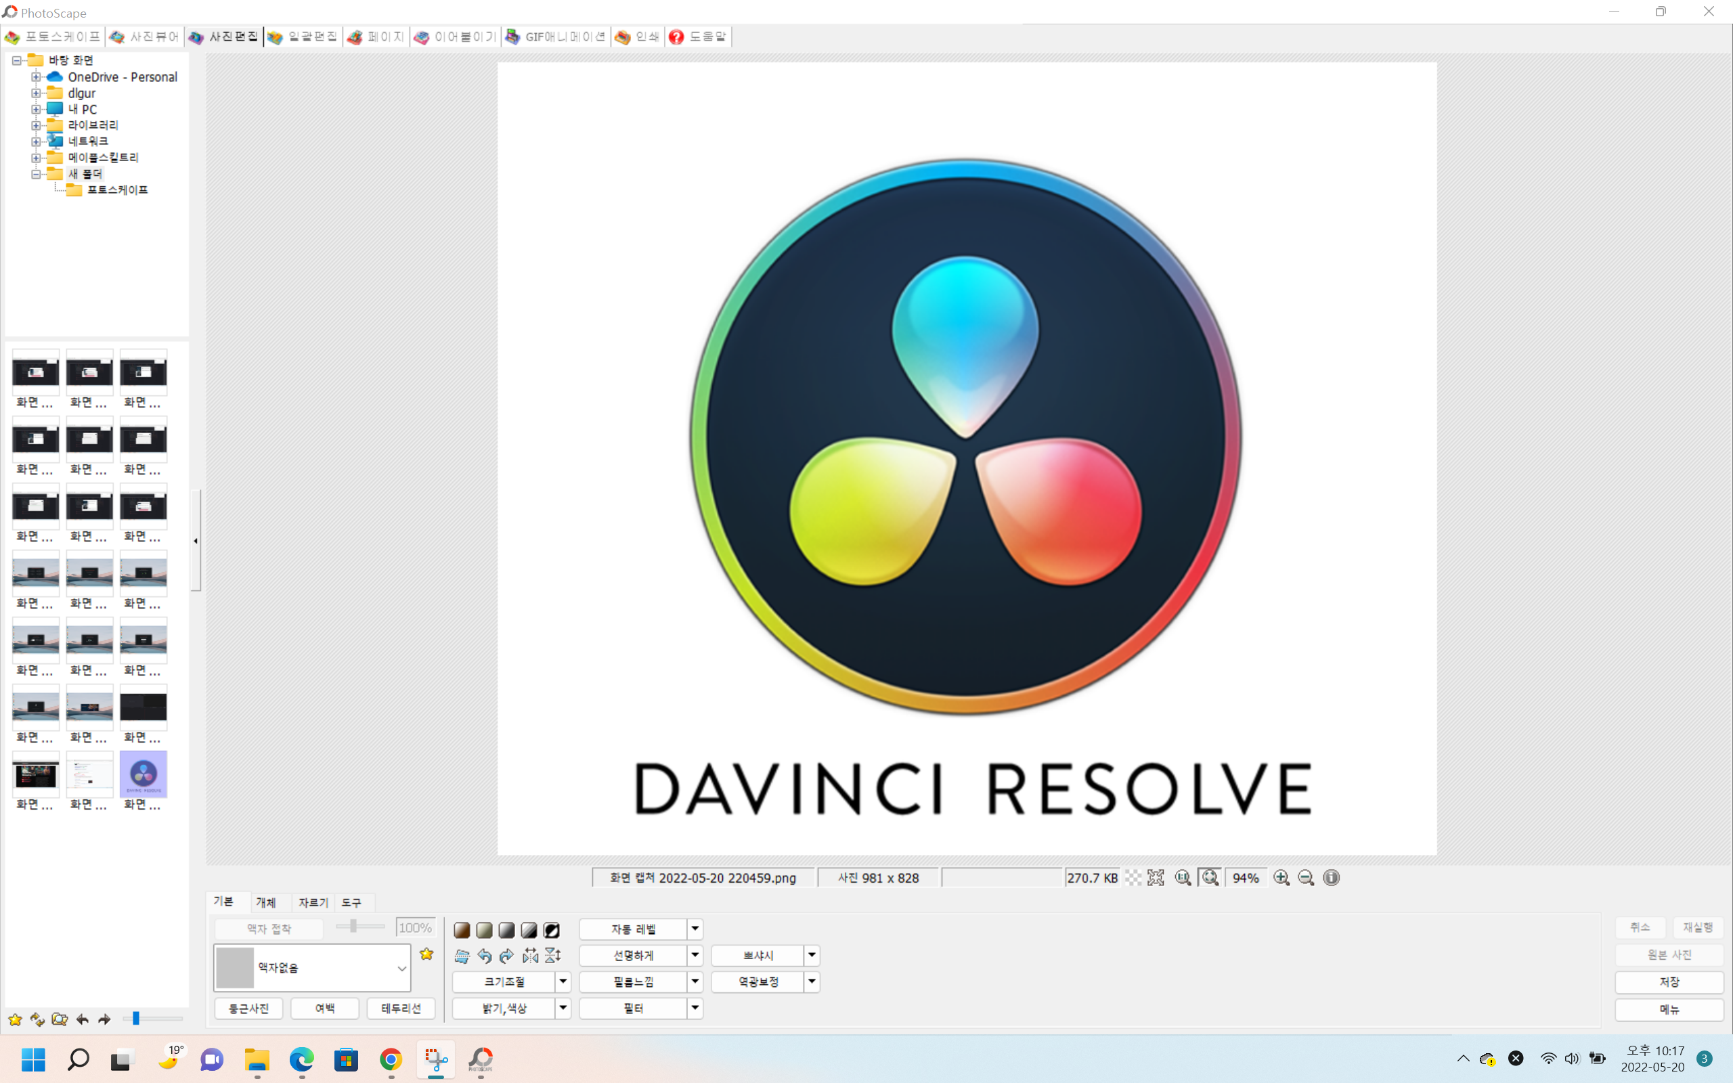Zoom out with the minus magnifier
This screenshot has width=1733, height=1083.
(x=1307, y=877)
